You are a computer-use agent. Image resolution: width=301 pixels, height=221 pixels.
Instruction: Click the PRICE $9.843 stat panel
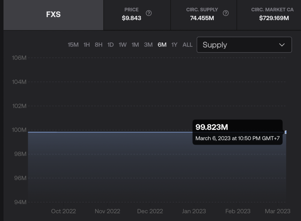pyautogui.click(x=137, y=15)
